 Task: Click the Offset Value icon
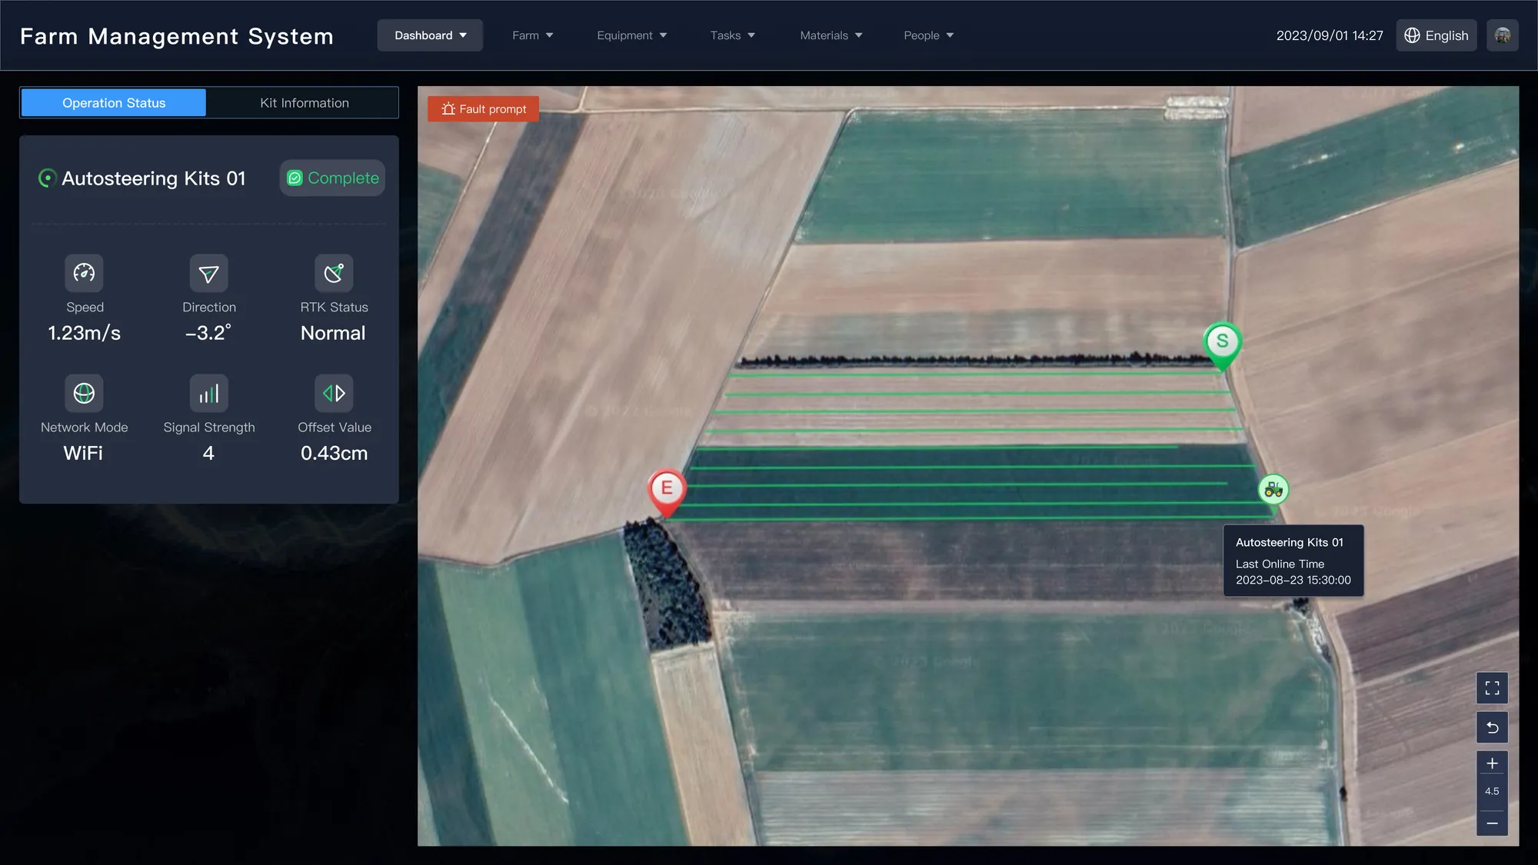pos(334,393)
